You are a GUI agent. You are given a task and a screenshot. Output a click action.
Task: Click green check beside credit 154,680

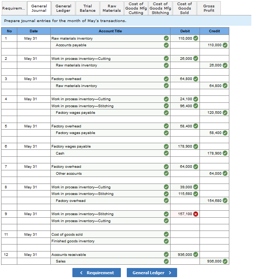225,201
